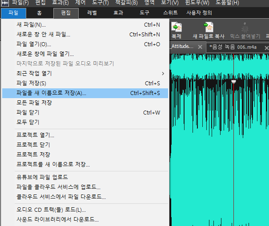Choose 프로젝트 열기...
Viewport: 269px width, 226px height.
click(x=85, y=135)
